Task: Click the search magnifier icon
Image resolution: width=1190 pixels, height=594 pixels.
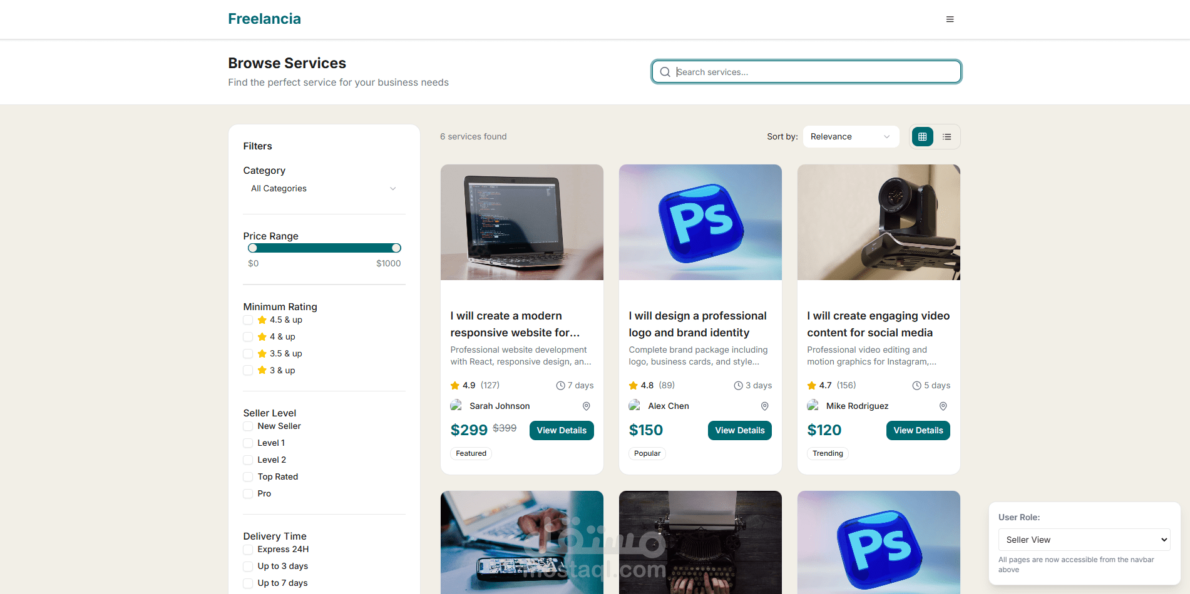Action: coord(665,72)
